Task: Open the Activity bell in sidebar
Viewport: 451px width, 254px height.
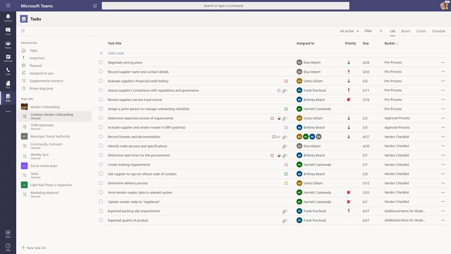Action: pyautogui.click(x=8, y=18)
